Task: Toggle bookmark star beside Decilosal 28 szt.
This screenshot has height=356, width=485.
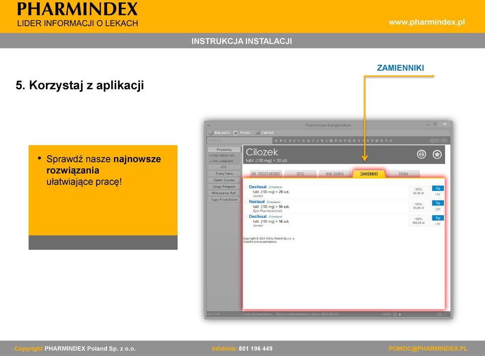Action: pyautogui.click(x=246, y=187)
